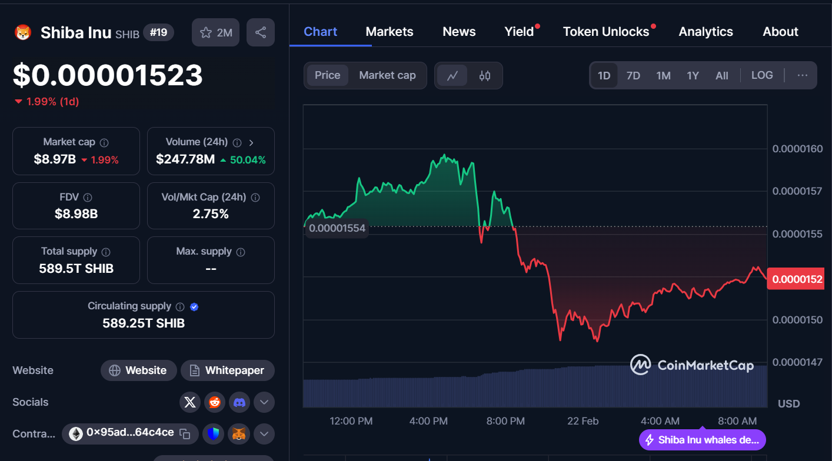Open chart more options ellipsis

(803, 75)
